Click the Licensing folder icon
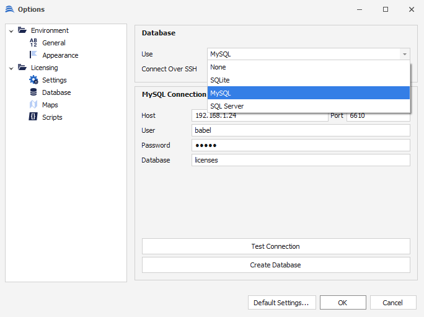 [22, 68]
